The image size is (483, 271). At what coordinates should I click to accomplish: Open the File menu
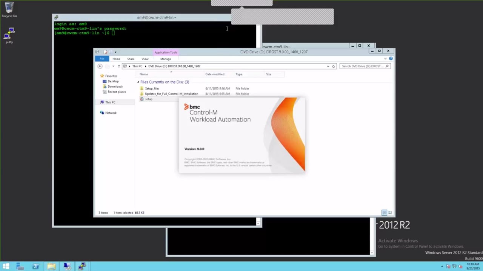coord(102,59)
